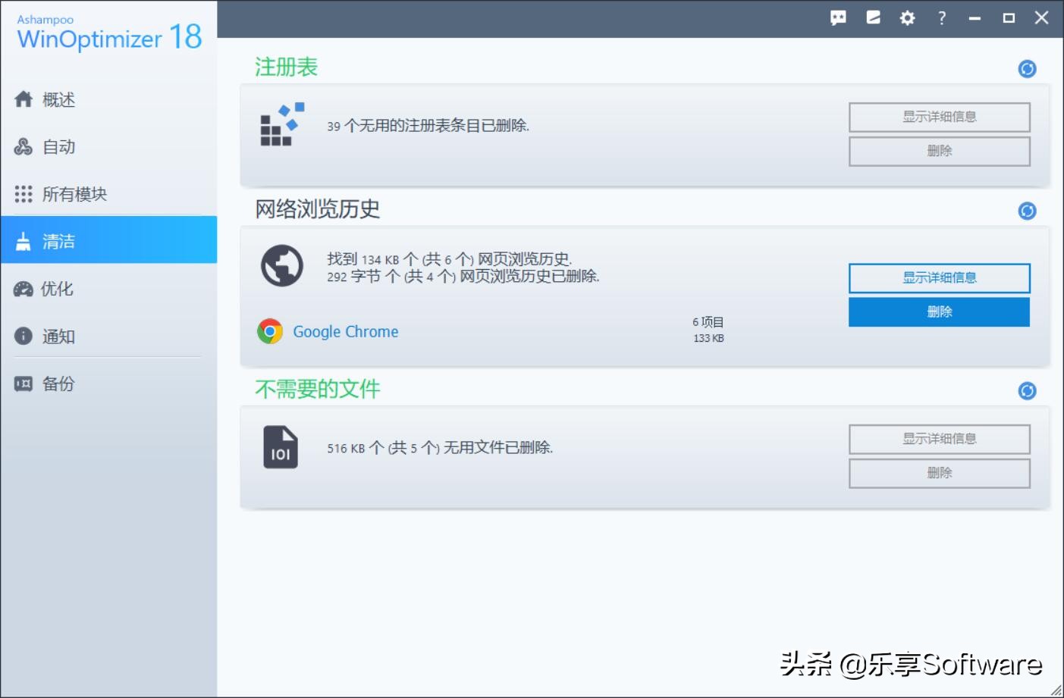The image size is (1064, 698).
Task: Open the settings gear in titlebar
Action: coord(906,17)
